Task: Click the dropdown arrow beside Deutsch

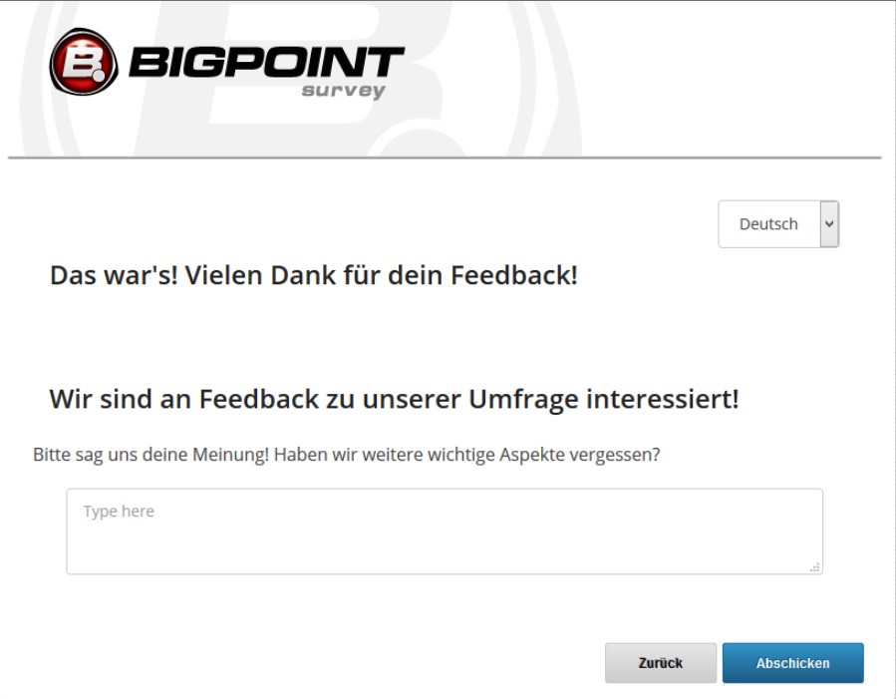Action: tap(829, 224)
